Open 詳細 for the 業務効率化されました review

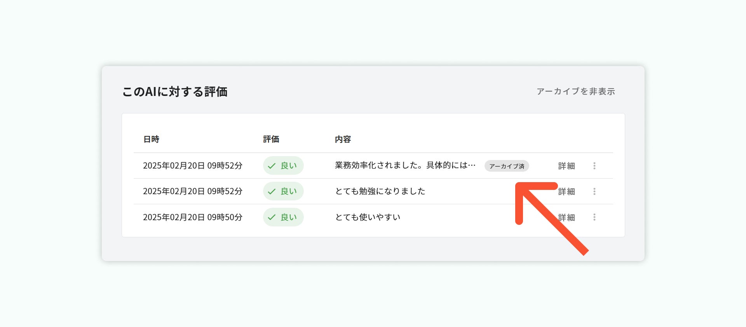tap(566, 166)
